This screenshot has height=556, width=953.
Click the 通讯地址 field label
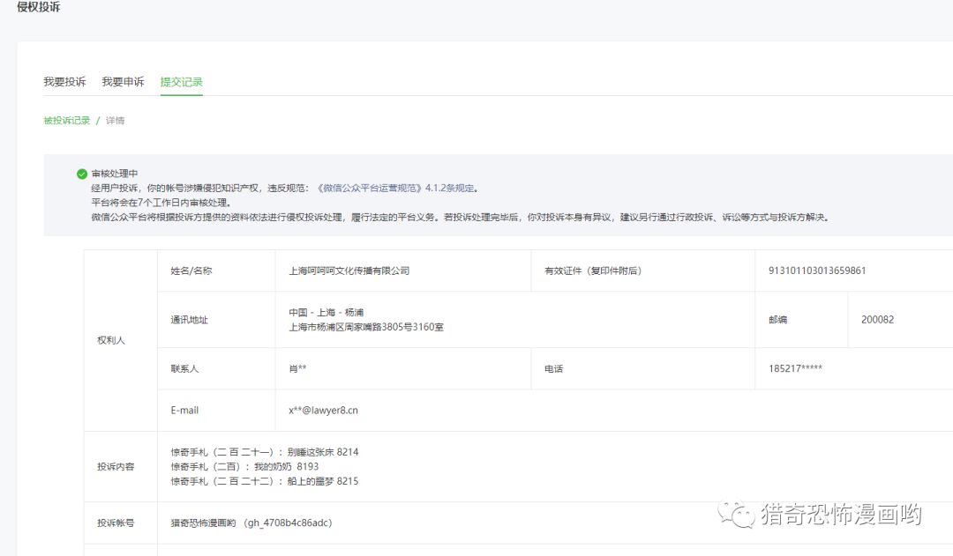coord(189,320)
